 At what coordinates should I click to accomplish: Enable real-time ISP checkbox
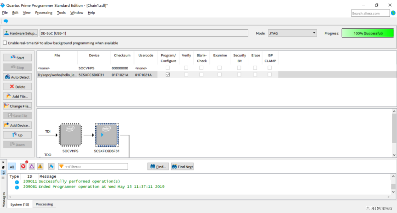tap(5, 43)
